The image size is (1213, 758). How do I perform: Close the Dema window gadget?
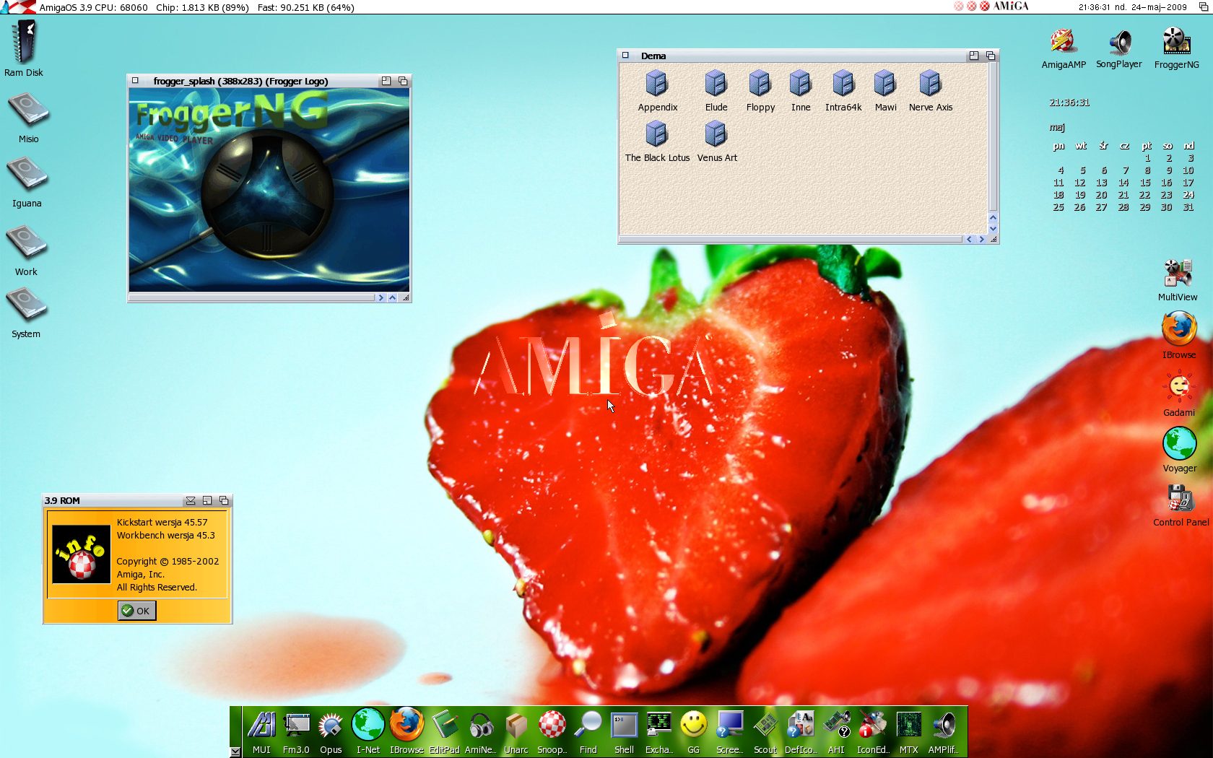click(x=626, y=56)
